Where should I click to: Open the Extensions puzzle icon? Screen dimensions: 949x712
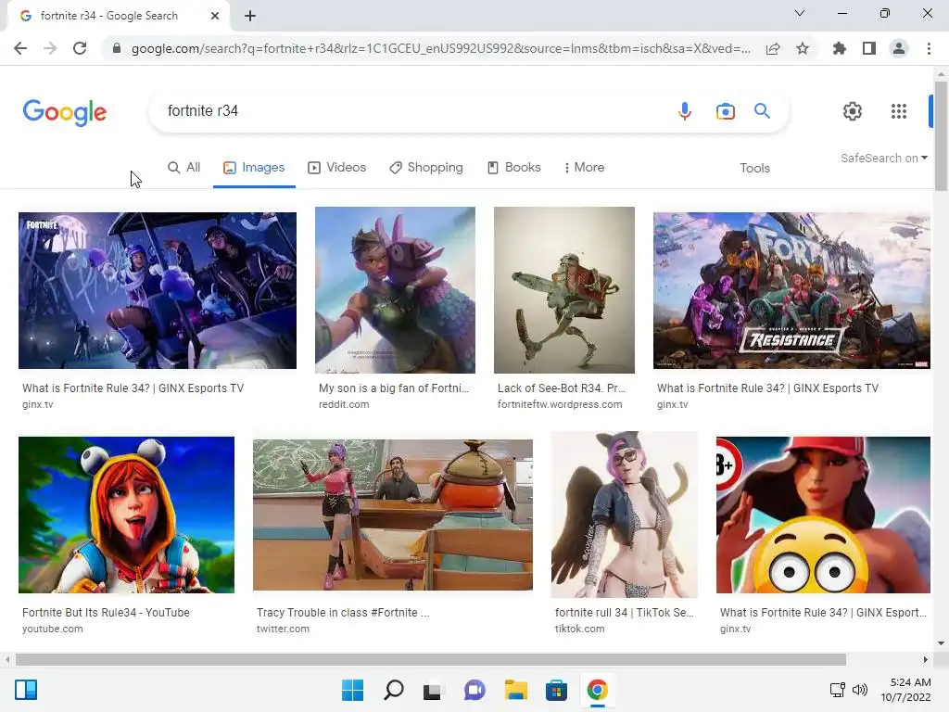tap(840, 48)
